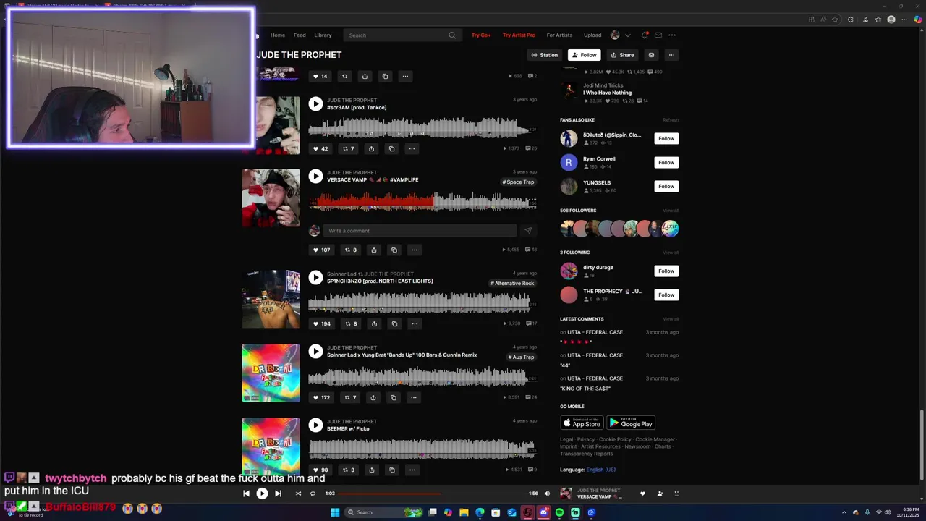The height and width of the screenshot is (521, 926).
Task: Copy link of the SP1NCH3NZO track
Action: 394,323
